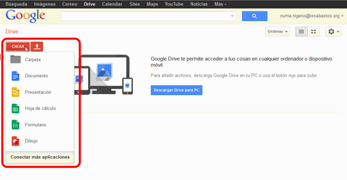Click Descargar Drive para PC button
The width and height of the screenshot is (347, 180).
click(x=177, y=90)
